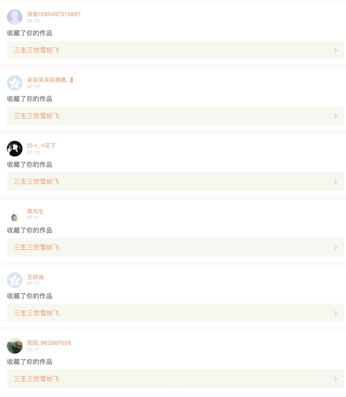Screen dimensions: 346x397
Task: Select the username 阳阳_962867558
Action: (x=49, y=343)
